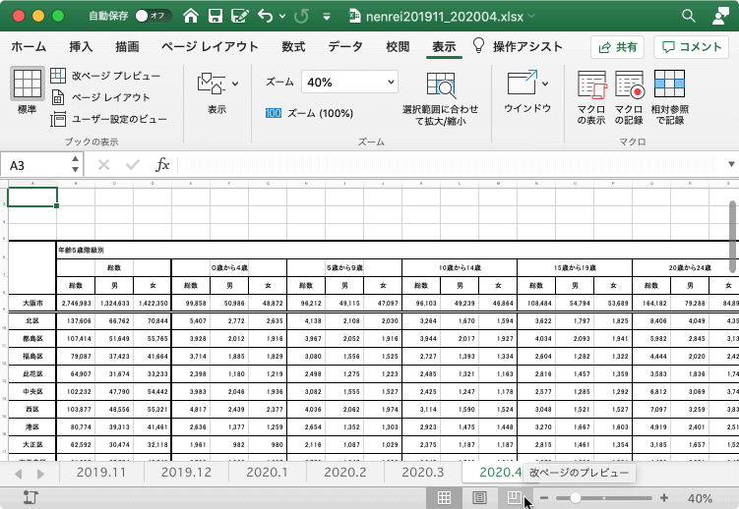Select 改ページ プレビュー in ribbon
The width and height of the screenshot is (739, 509).
pos(105,76)
